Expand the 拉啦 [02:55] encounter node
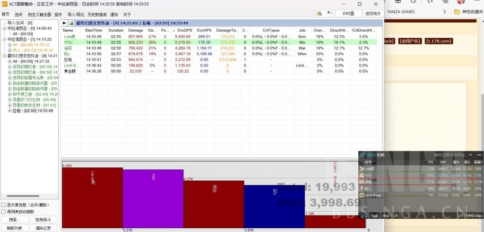Screen dimensions: 484x232 [x=10, y=111]
